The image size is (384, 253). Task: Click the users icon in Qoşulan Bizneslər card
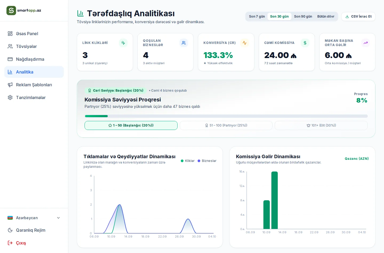[x=184, y=43]
